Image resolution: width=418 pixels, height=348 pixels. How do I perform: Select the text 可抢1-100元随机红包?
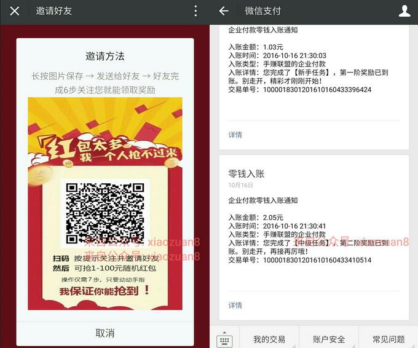(116, 268)
